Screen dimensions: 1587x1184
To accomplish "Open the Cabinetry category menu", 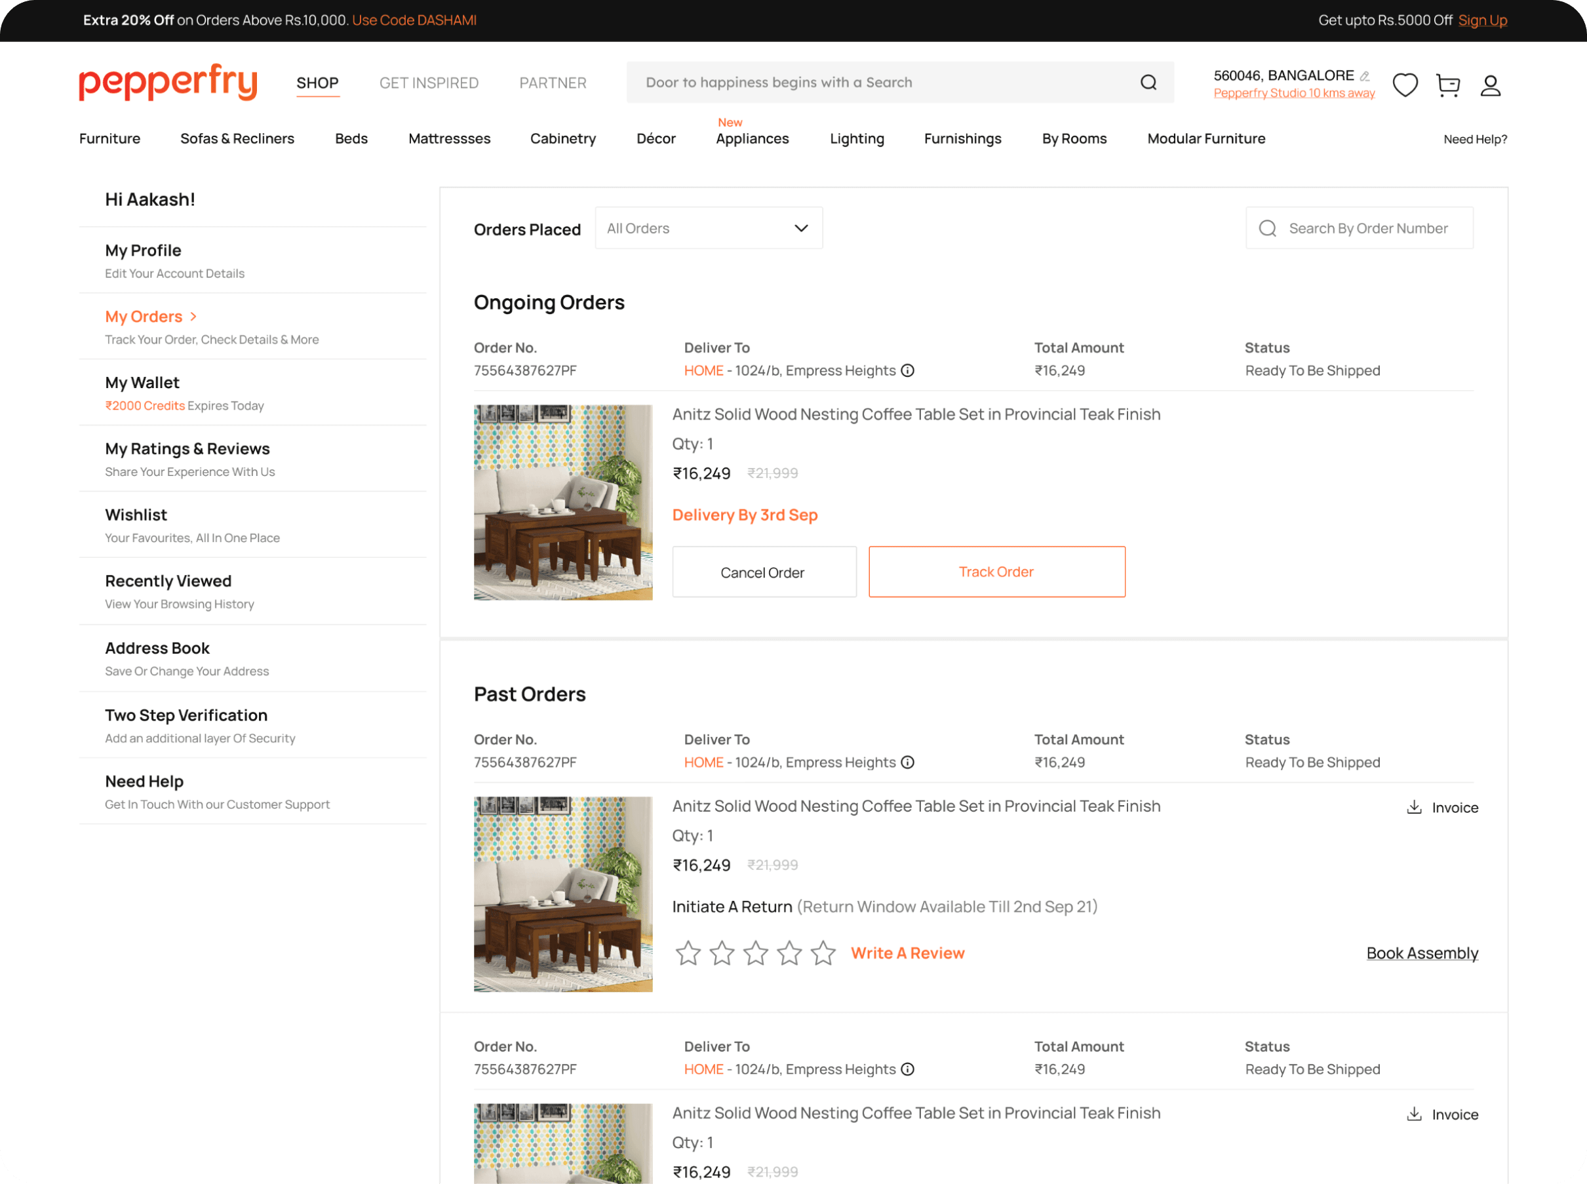I will (x=562, y=138).
